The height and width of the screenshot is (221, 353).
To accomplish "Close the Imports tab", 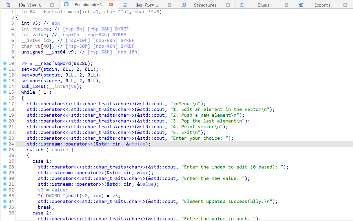I will pyautogui.click(x=345, y=5).
